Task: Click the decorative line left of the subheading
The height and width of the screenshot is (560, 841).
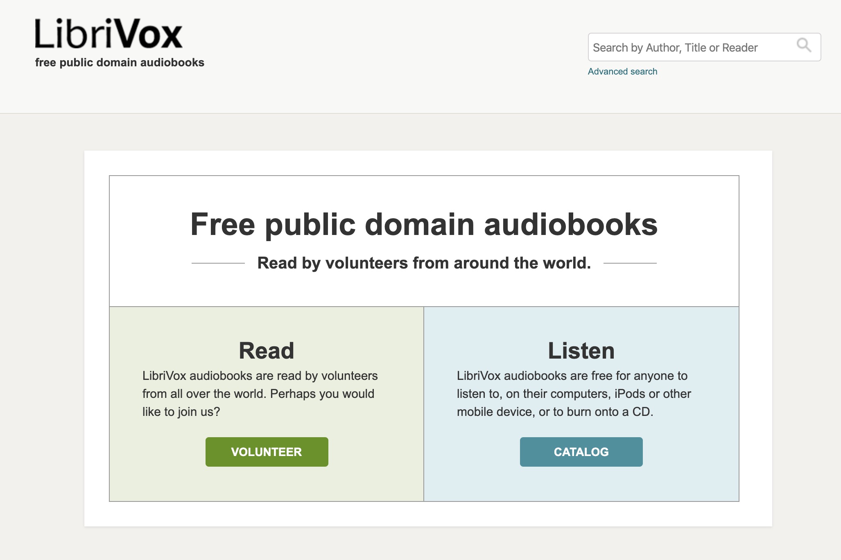Action: (218, 263)
